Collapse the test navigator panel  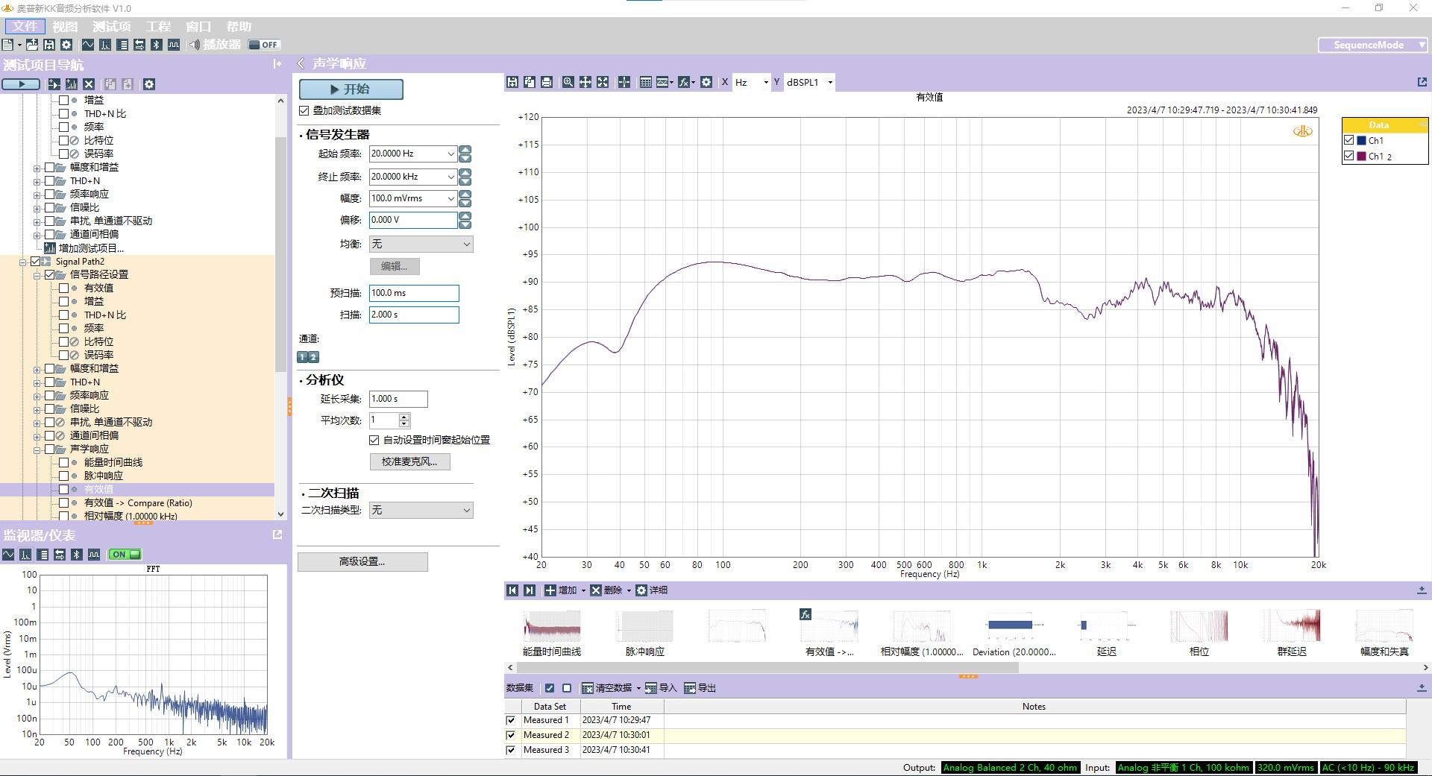coord(277,64)
